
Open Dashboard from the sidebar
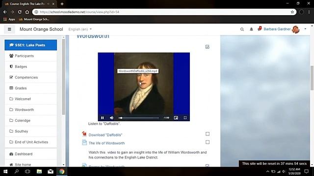(x=31, y=154)
